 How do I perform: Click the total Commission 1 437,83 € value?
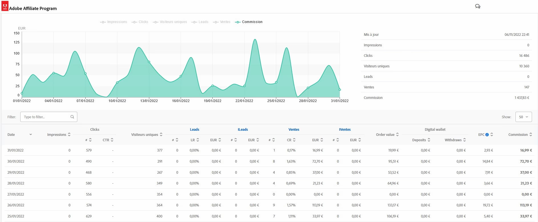[522, 98]
